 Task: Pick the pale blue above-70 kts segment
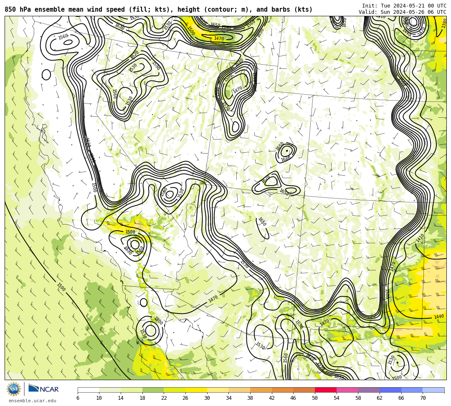[x=433, y=390]
